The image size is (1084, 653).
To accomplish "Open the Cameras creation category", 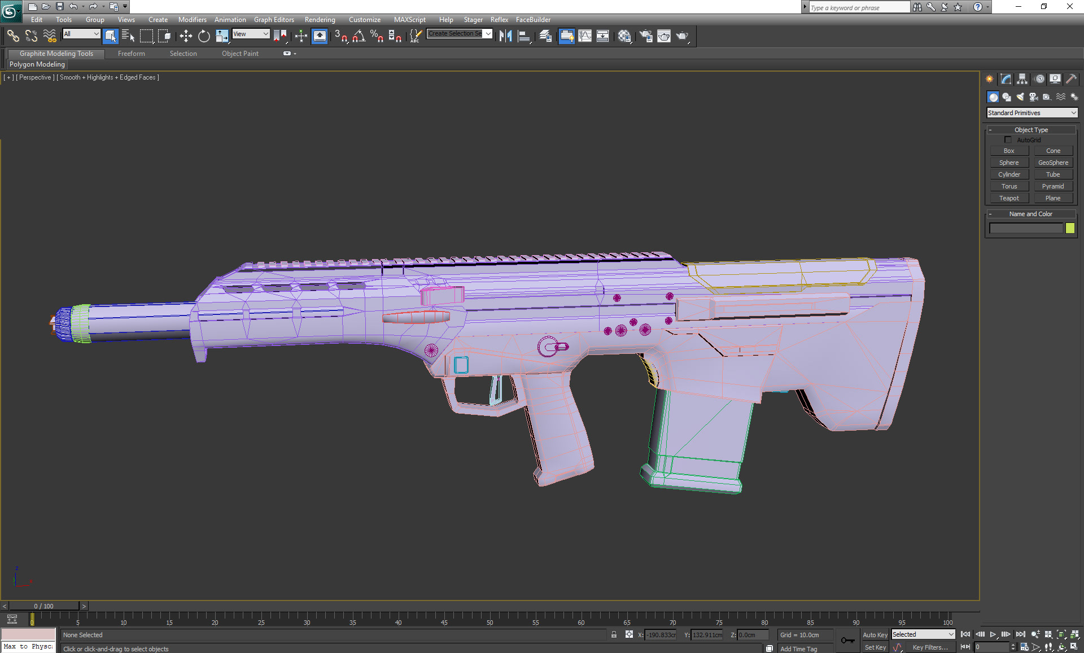I will pyautogui.click(x=1033, y=97).
